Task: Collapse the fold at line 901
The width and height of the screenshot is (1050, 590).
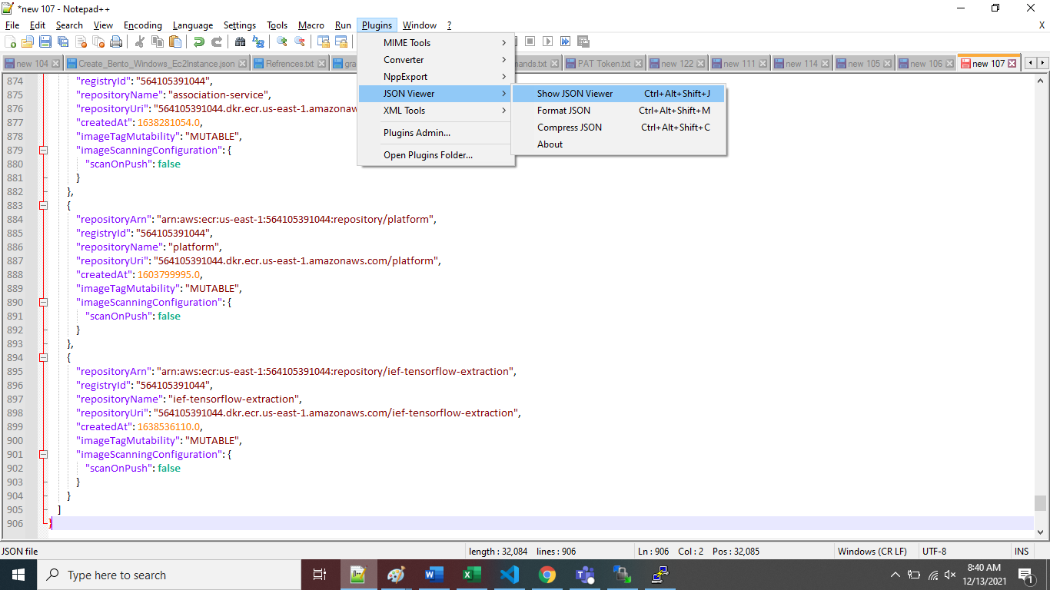Action: pos(43,455)
